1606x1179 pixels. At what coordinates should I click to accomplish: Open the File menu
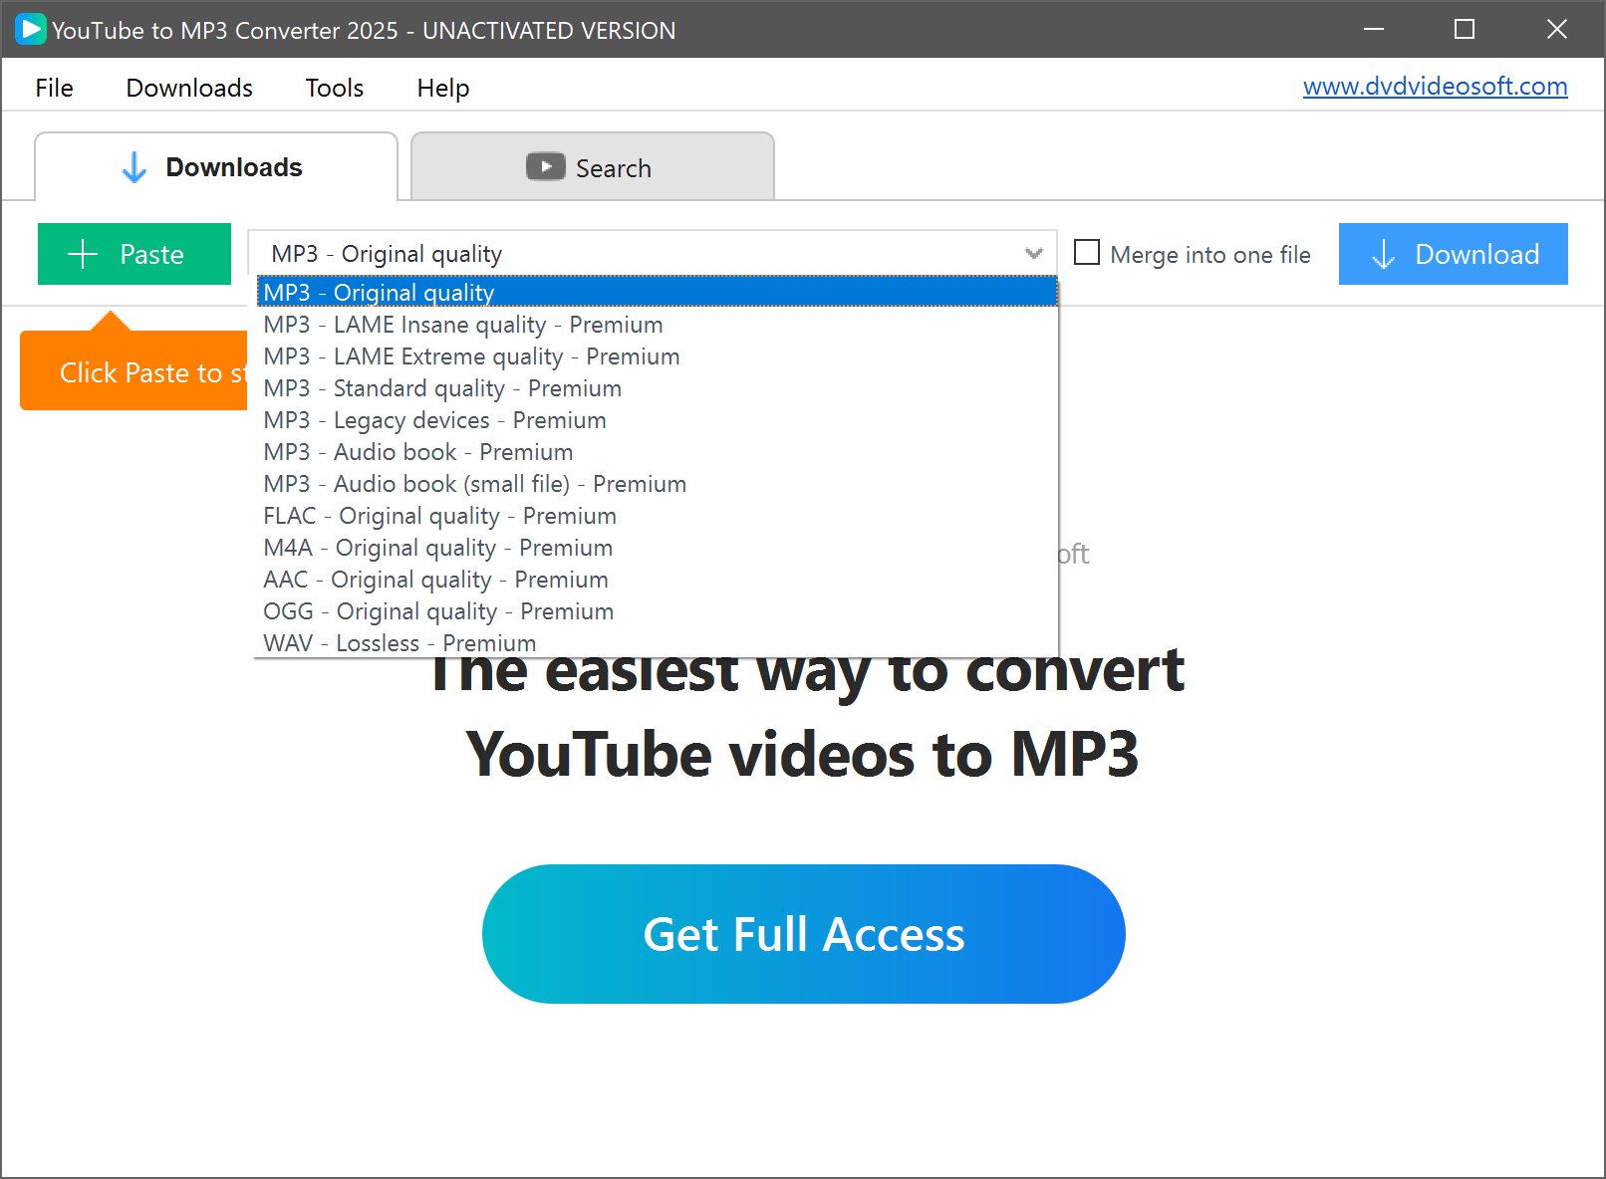click(x=54, y=88)
